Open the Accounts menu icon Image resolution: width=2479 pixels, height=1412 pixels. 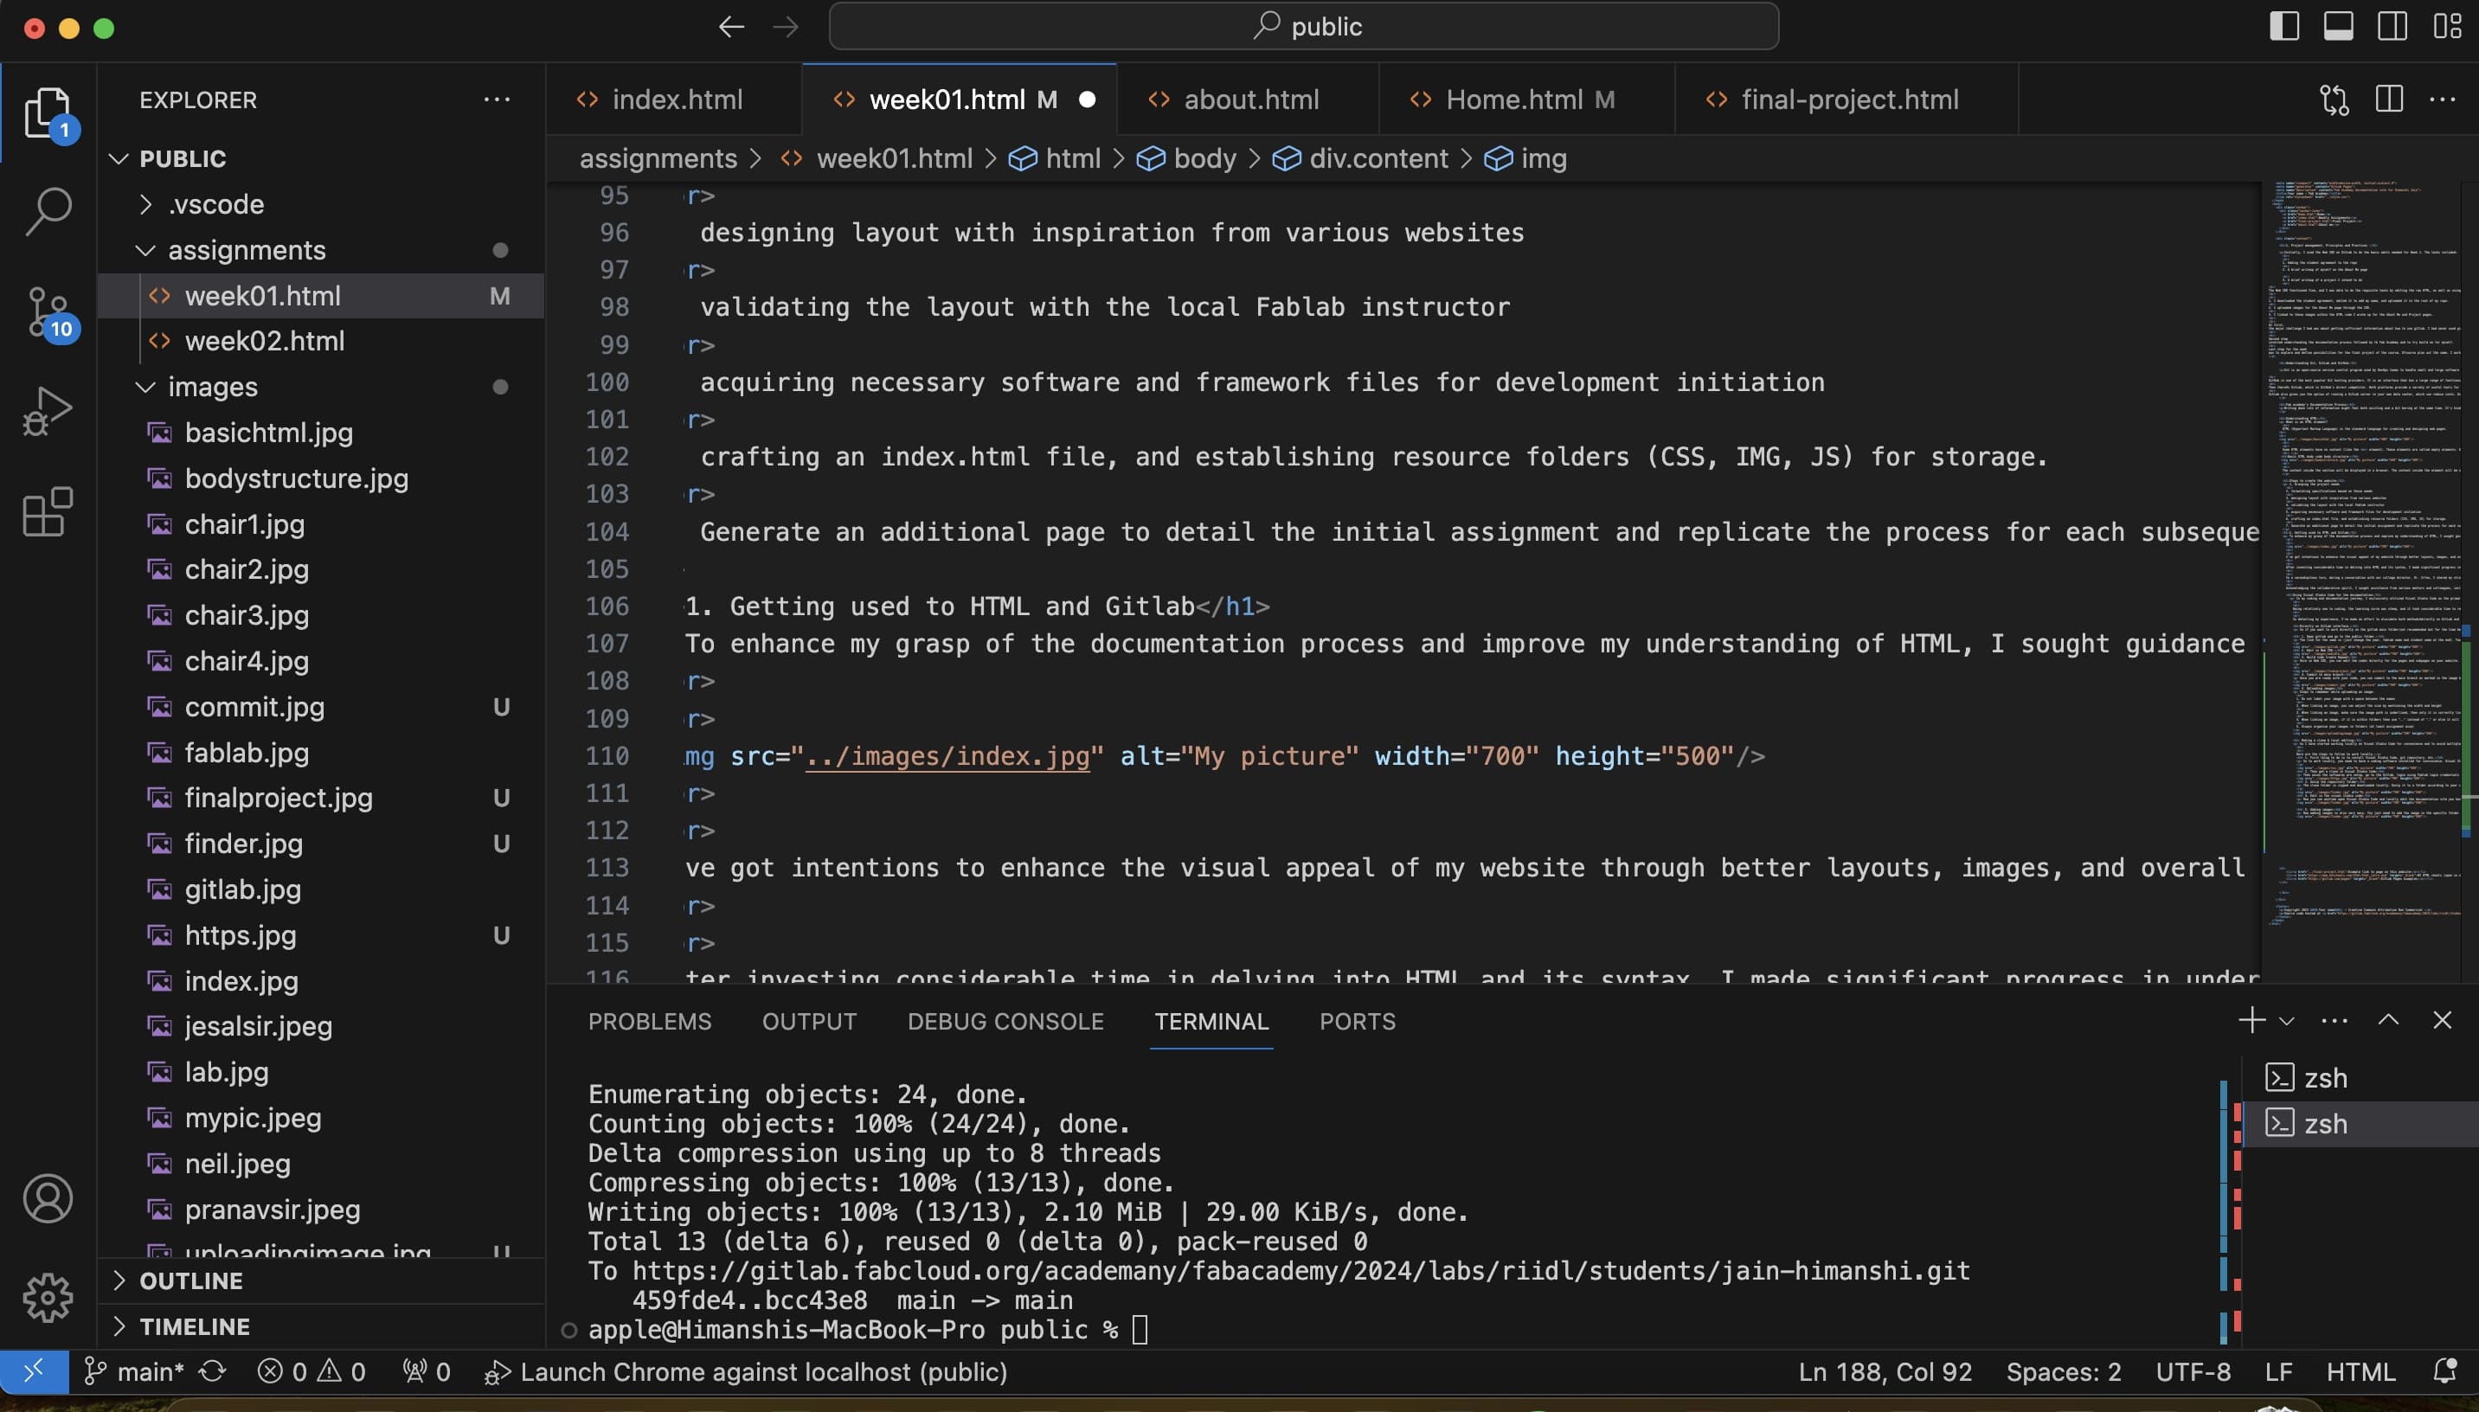point(48,1198)
